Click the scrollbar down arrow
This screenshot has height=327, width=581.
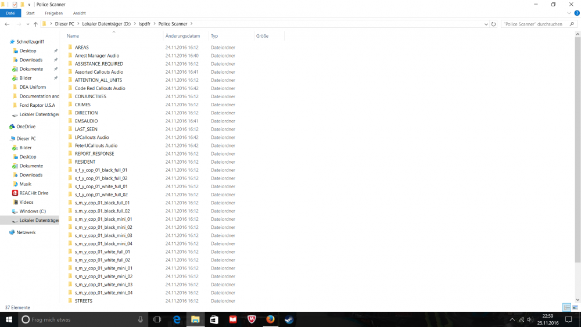click(578, 300)
